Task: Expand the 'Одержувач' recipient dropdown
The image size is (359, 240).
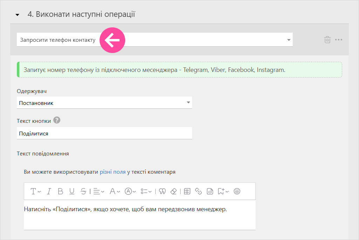Action: pos(104,103)
